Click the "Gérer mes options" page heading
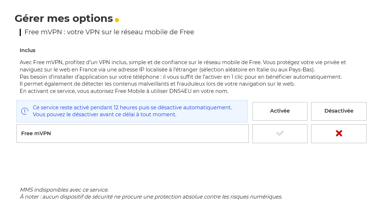 (64, 18)
